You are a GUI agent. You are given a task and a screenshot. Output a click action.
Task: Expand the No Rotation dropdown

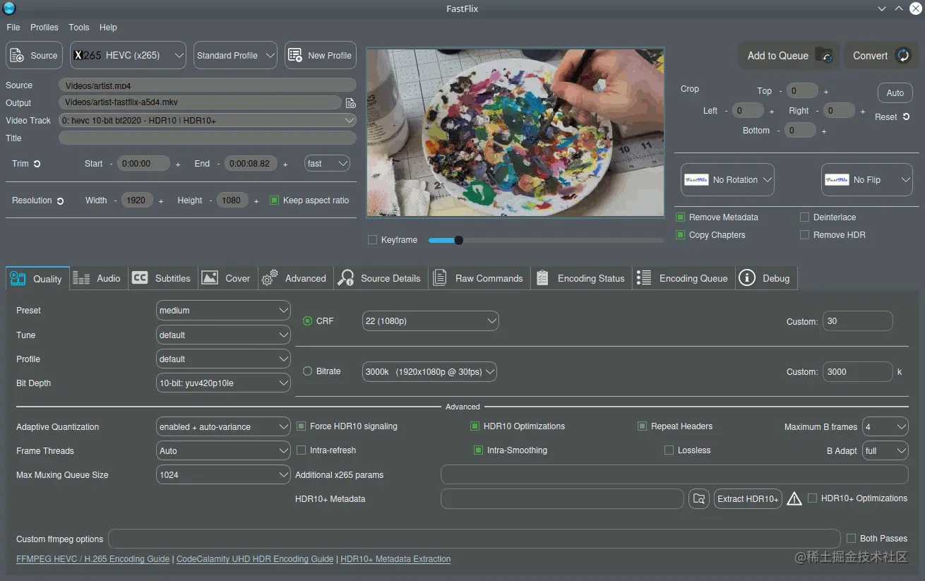tap(727, 180)
